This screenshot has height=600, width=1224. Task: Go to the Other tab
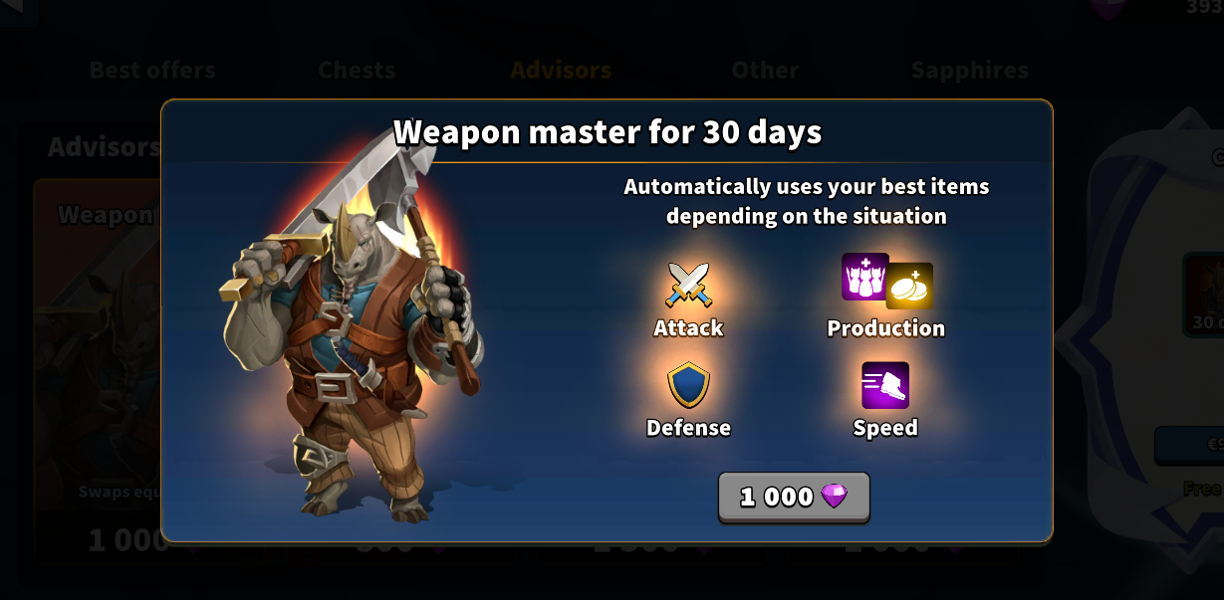pyautogui.click(x=765, y=71)
